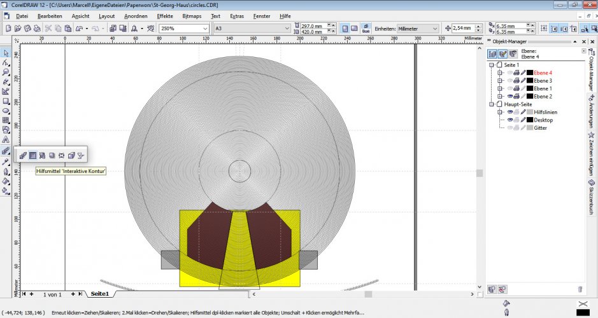Open the undo history dropdown arrow
The image size is (598, 318).
click(x=87, y=29)
